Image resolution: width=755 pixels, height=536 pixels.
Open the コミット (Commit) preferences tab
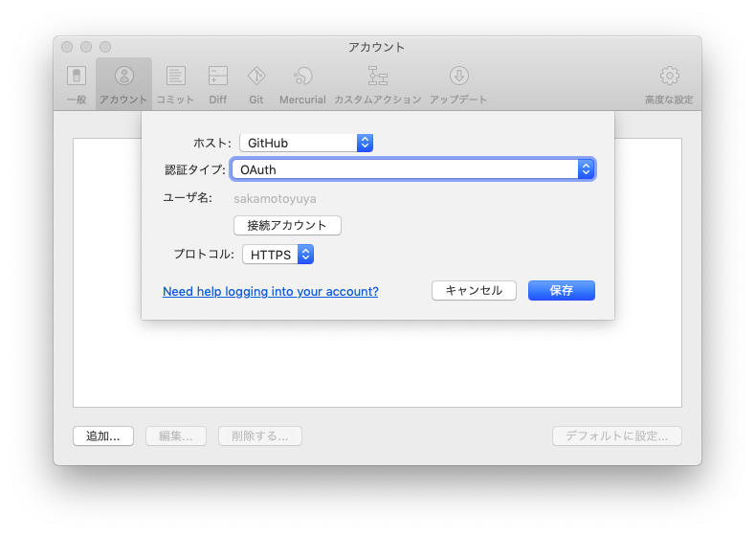pos(175,84)
